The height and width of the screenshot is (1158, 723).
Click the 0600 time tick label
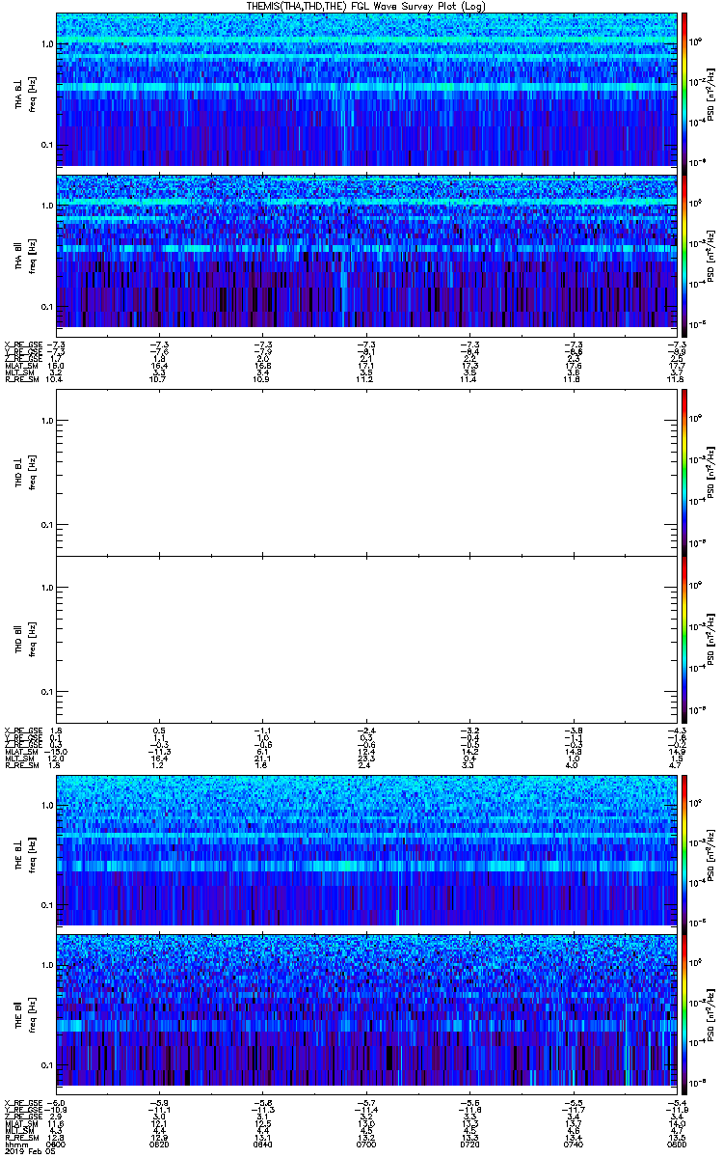pos(57,1144)
